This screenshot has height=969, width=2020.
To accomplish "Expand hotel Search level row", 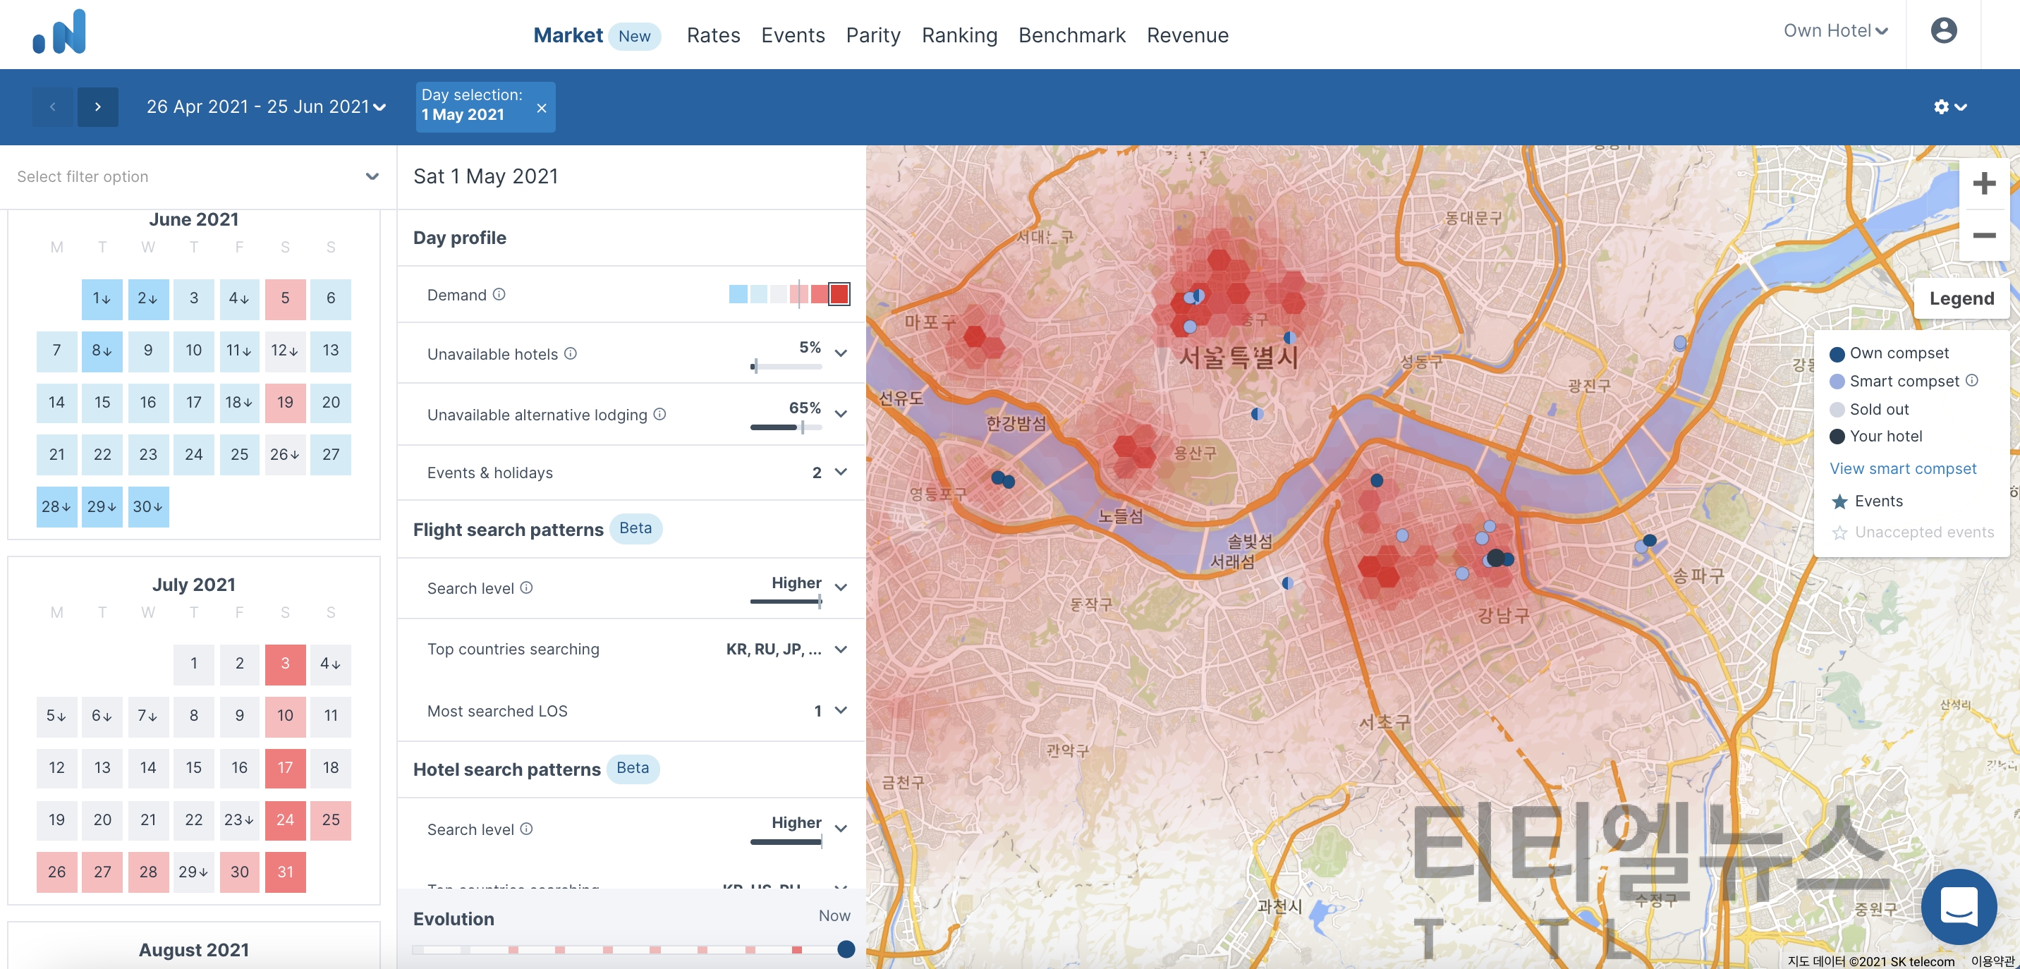I will [x=841, y=829].
